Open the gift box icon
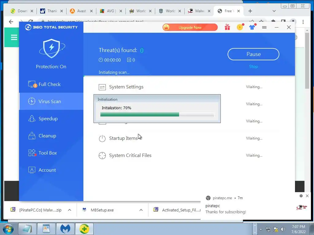 (227, 27)
